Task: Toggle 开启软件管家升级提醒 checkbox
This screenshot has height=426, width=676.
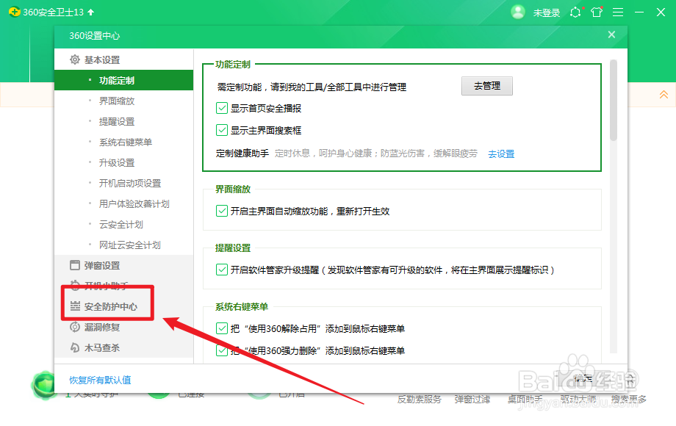Action: pyautogui.click(x=222, y=270)
